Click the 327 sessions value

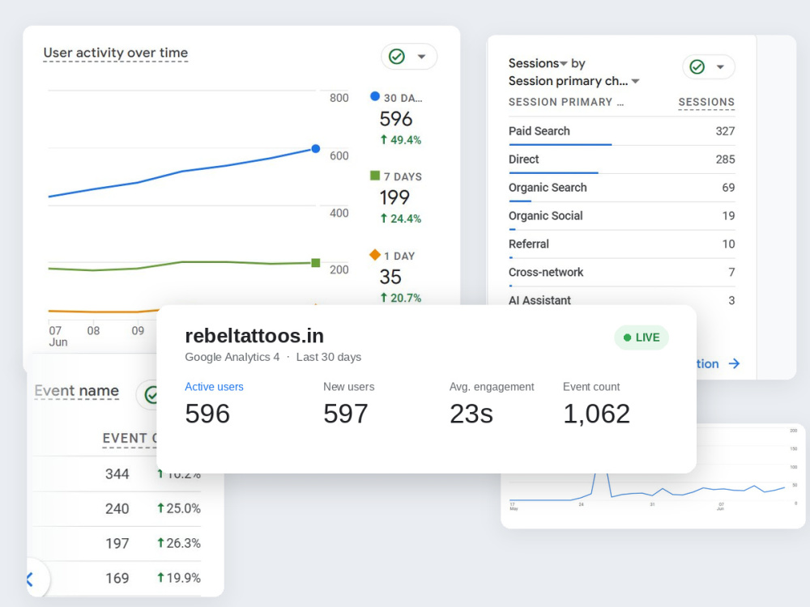(x=725, y=131)
